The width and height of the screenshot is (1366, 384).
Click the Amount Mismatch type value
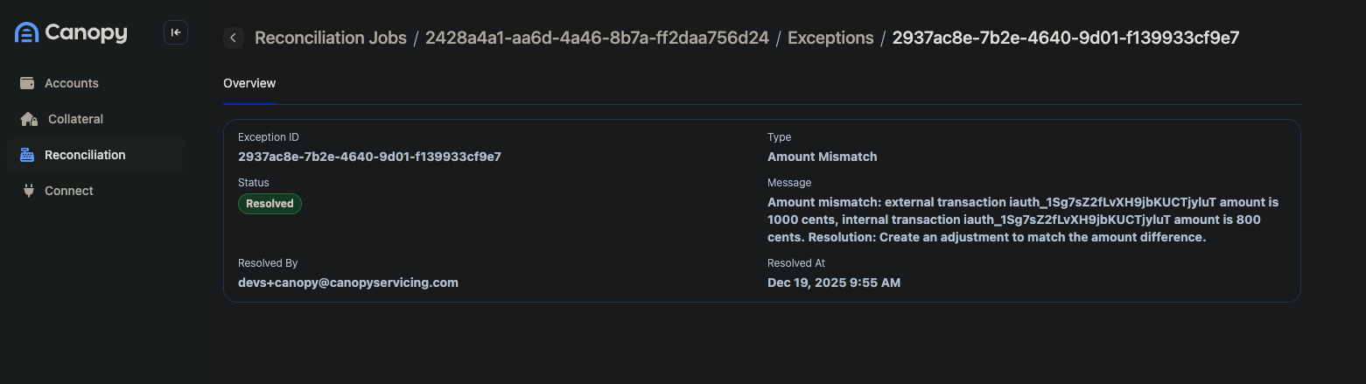pyautogui.click(x=822, y=157)
